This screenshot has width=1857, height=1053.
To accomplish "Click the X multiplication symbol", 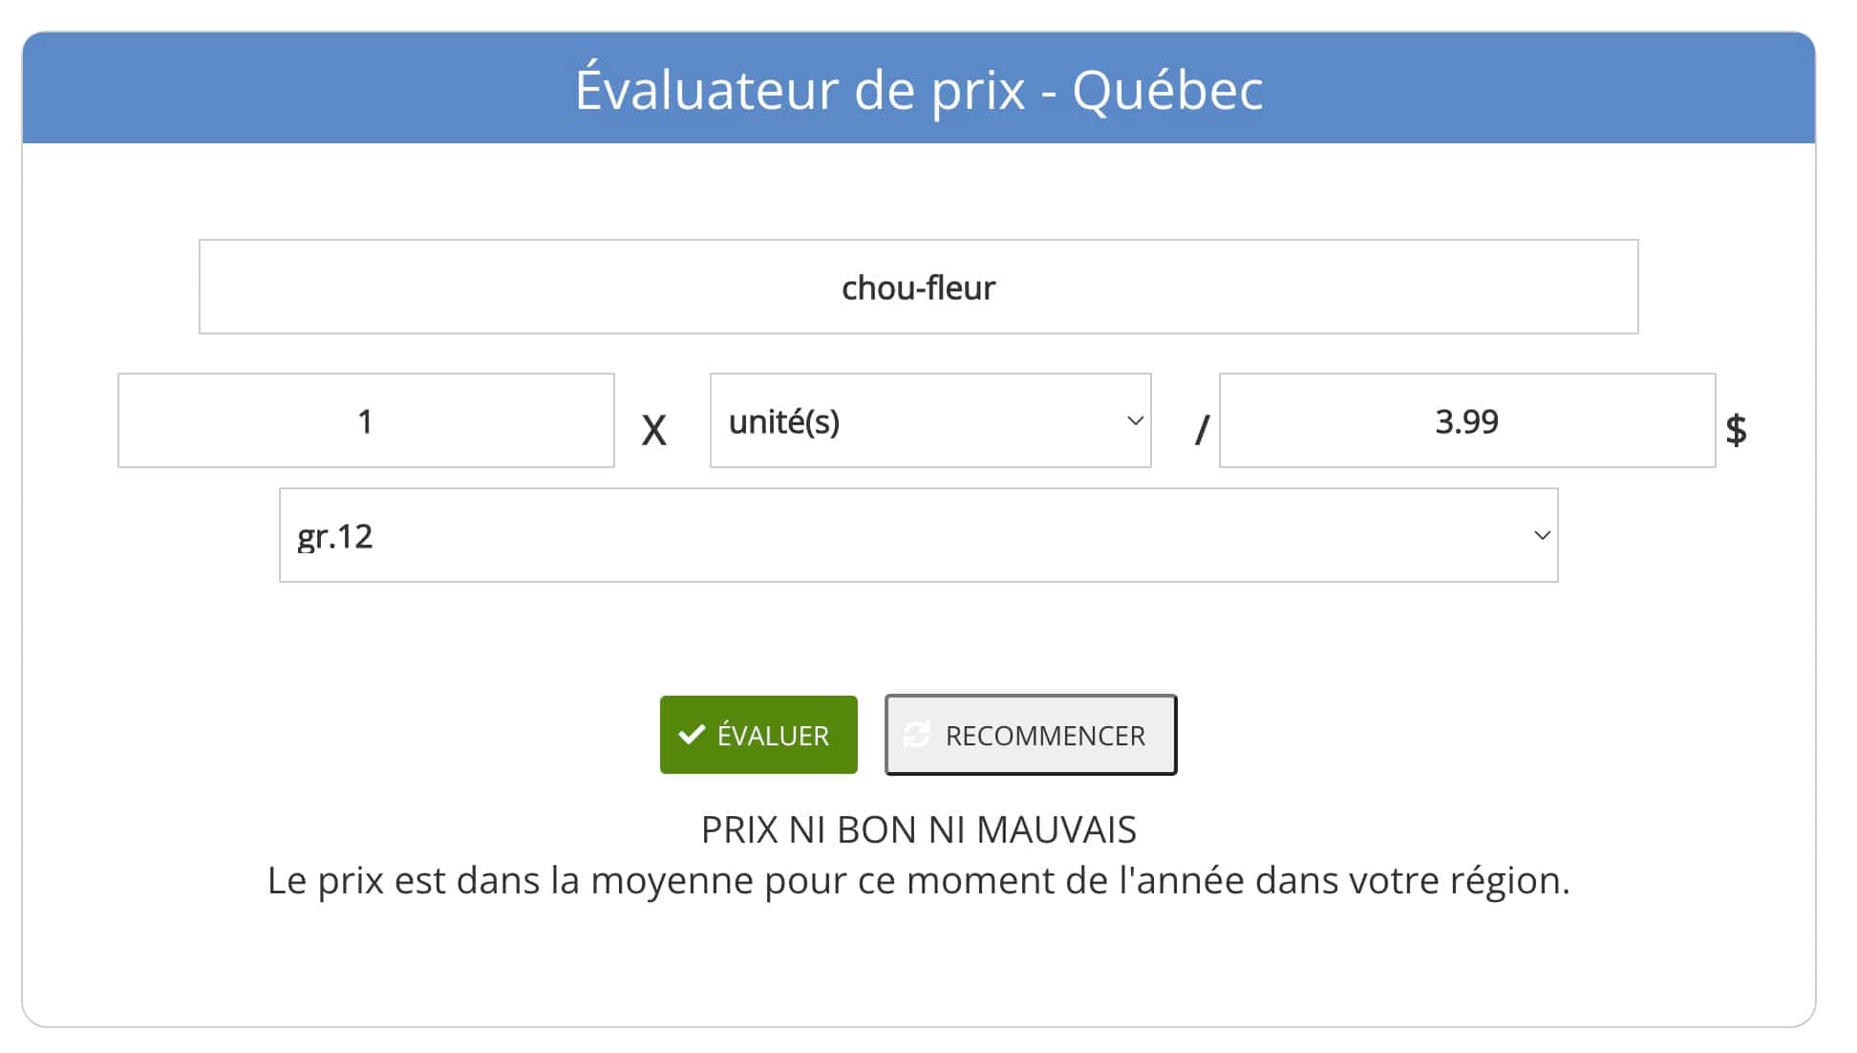I will (653, 431).
